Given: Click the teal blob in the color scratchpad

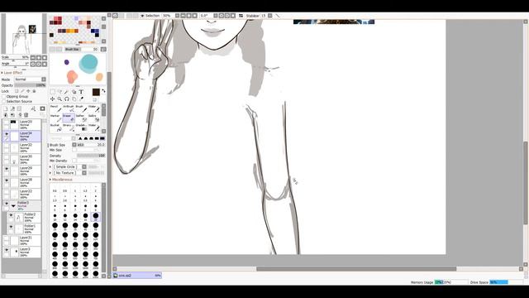Looking at the screenshot, I should click(x=88, y=64).
